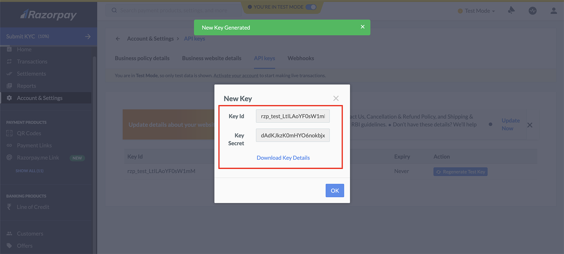Click Regenerate Test Key button

460,172
